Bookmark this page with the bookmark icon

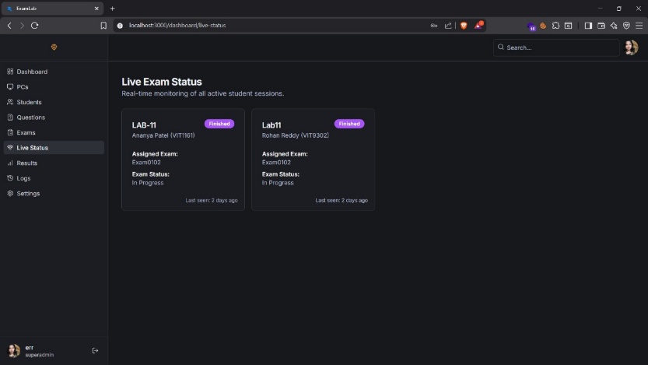[x=103, y=26]
